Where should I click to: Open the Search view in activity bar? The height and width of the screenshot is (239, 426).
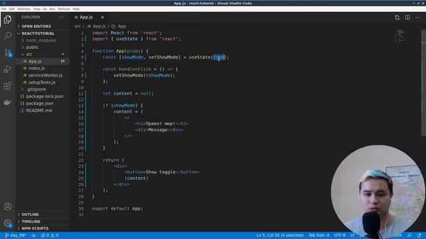[7, 35]
